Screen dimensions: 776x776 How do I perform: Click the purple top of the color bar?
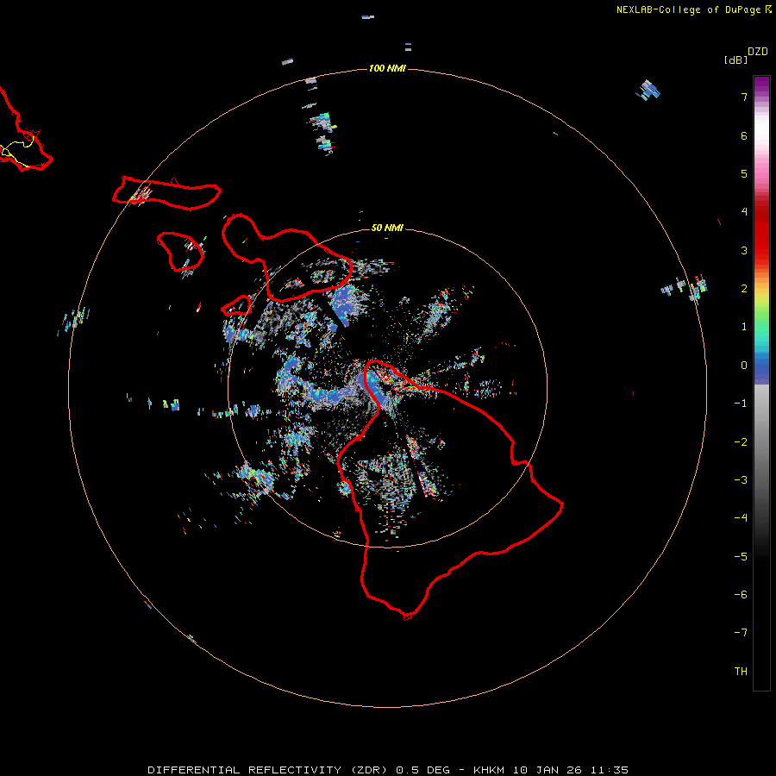click(x=761, y=84)
